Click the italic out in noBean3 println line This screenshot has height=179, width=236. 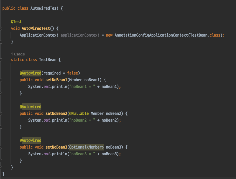point(47,154)
